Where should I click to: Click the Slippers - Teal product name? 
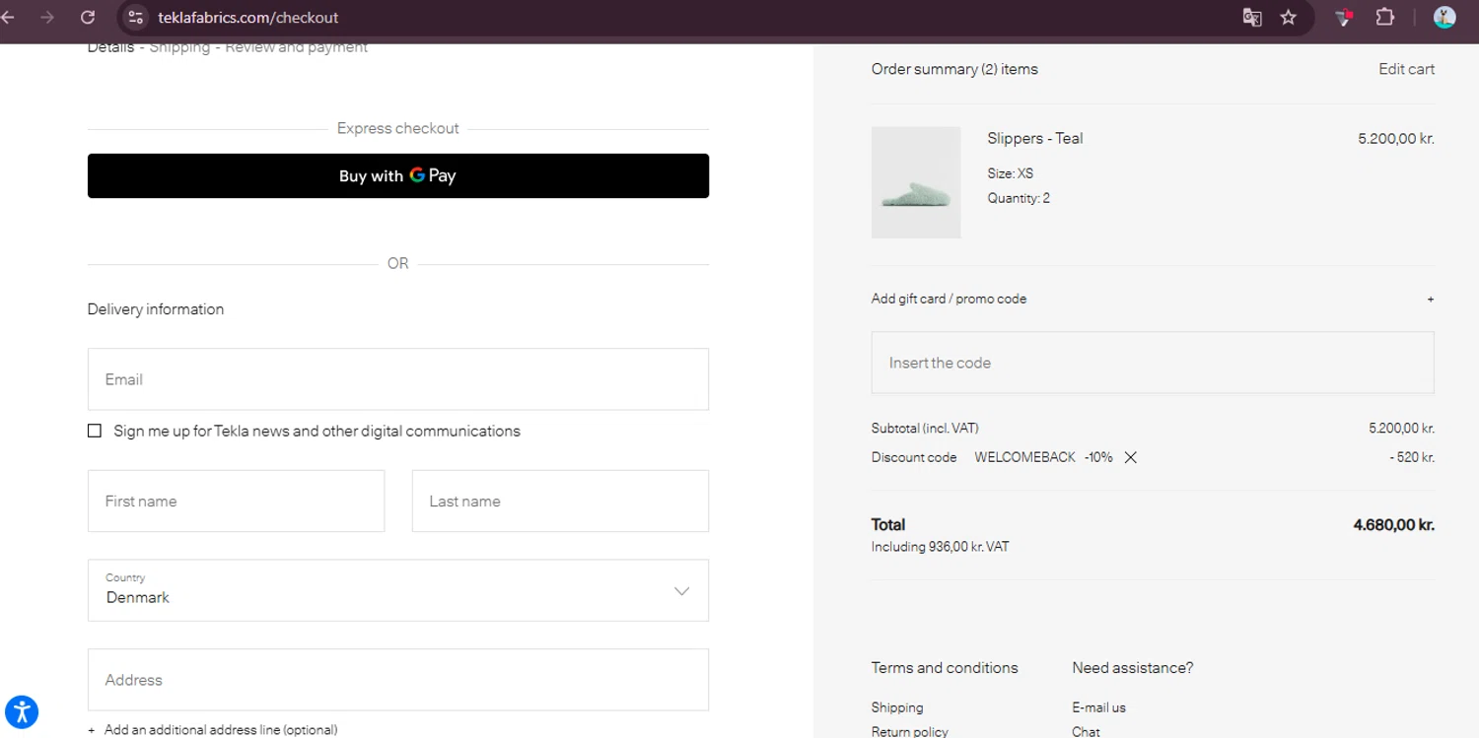point(1035,138)
